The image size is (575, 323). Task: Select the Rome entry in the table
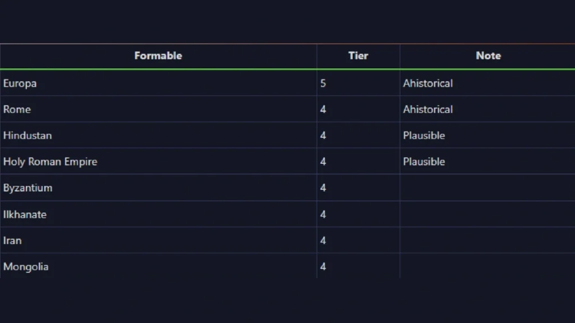coord(17,109)
